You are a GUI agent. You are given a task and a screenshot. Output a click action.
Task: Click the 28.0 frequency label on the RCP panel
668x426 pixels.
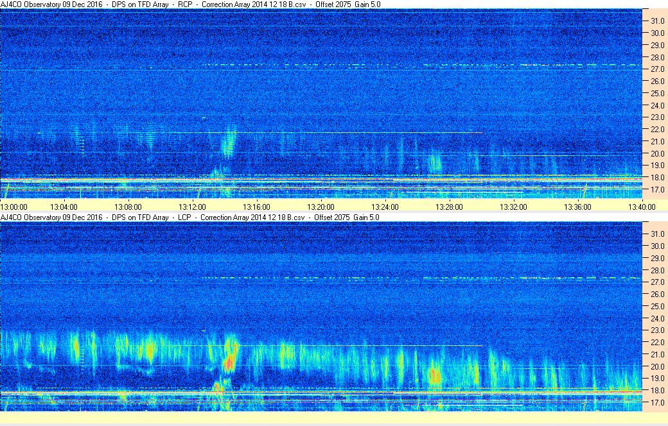pyautogui.click(x=657, y=58)
